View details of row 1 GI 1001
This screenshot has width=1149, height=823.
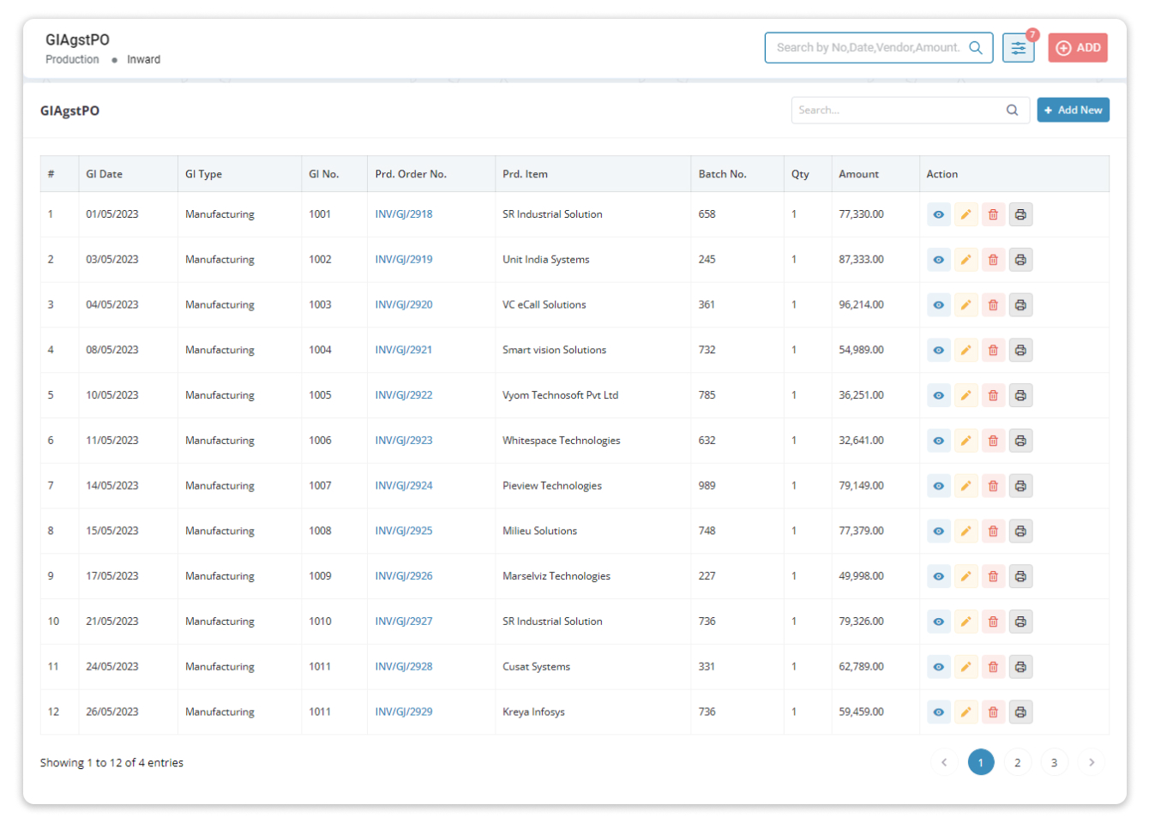[x=939, y=214]
